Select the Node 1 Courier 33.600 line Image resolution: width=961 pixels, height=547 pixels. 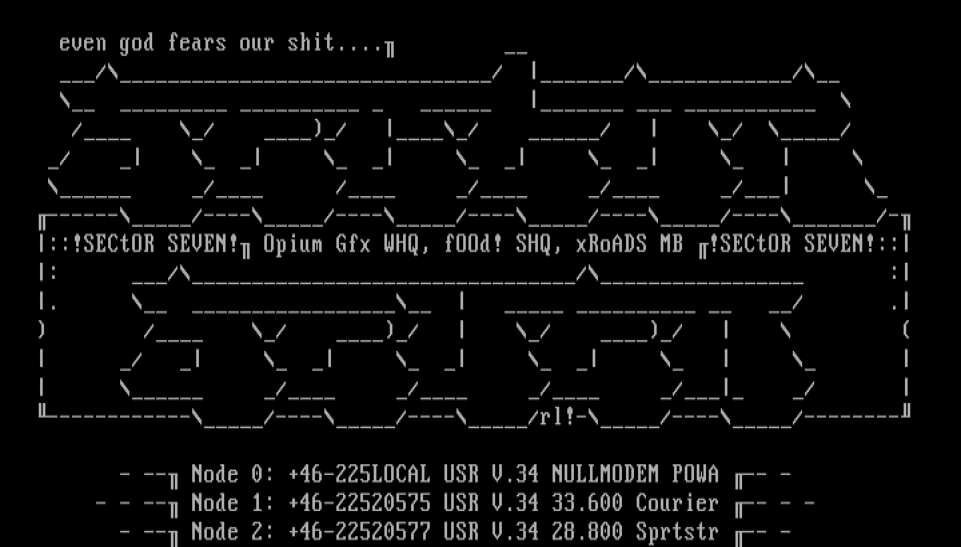pos(455,503)
